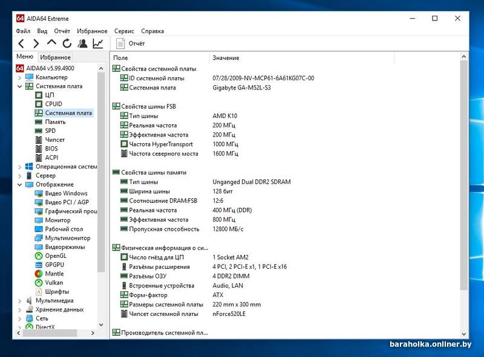Select the CPUID tree item
The height and width of the screenshot is (357, 484).
53,104
